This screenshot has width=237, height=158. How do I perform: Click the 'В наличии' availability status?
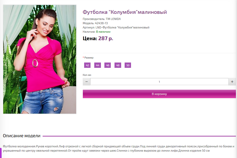(x=103, y=32)
